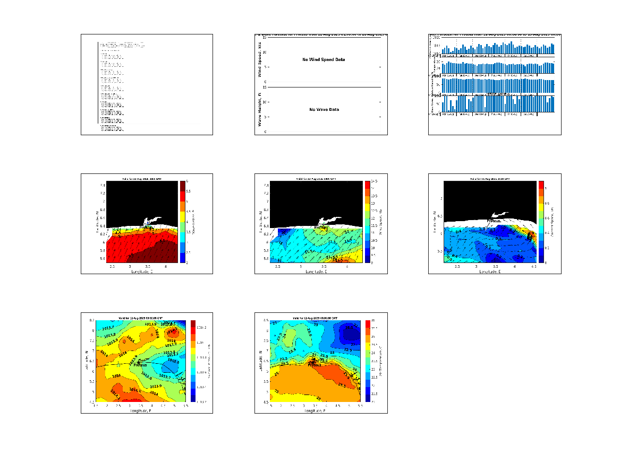Click the wave height map color scale bar
The height and width of the screenshot is (464, 620).
pyautogui.click(x=183, y=222)
